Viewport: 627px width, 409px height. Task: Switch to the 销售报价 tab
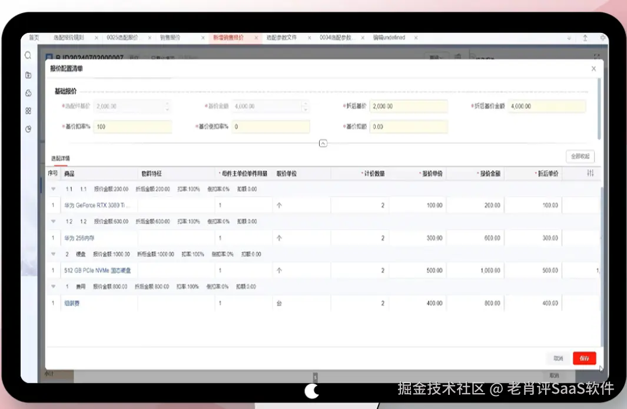(x=170, y=38)
